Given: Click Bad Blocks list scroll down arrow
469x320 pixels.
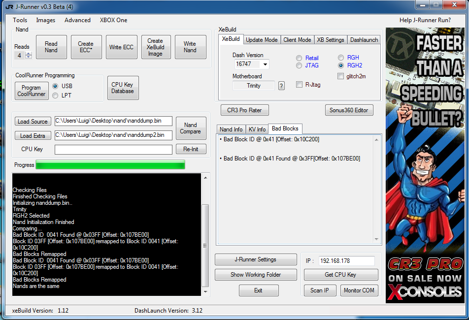Looking at the screenshot, I should [376, 239].
